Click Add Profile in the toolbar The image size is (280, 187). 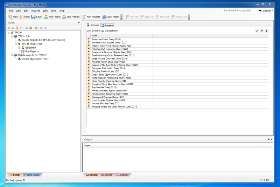[x=52, y=16]
